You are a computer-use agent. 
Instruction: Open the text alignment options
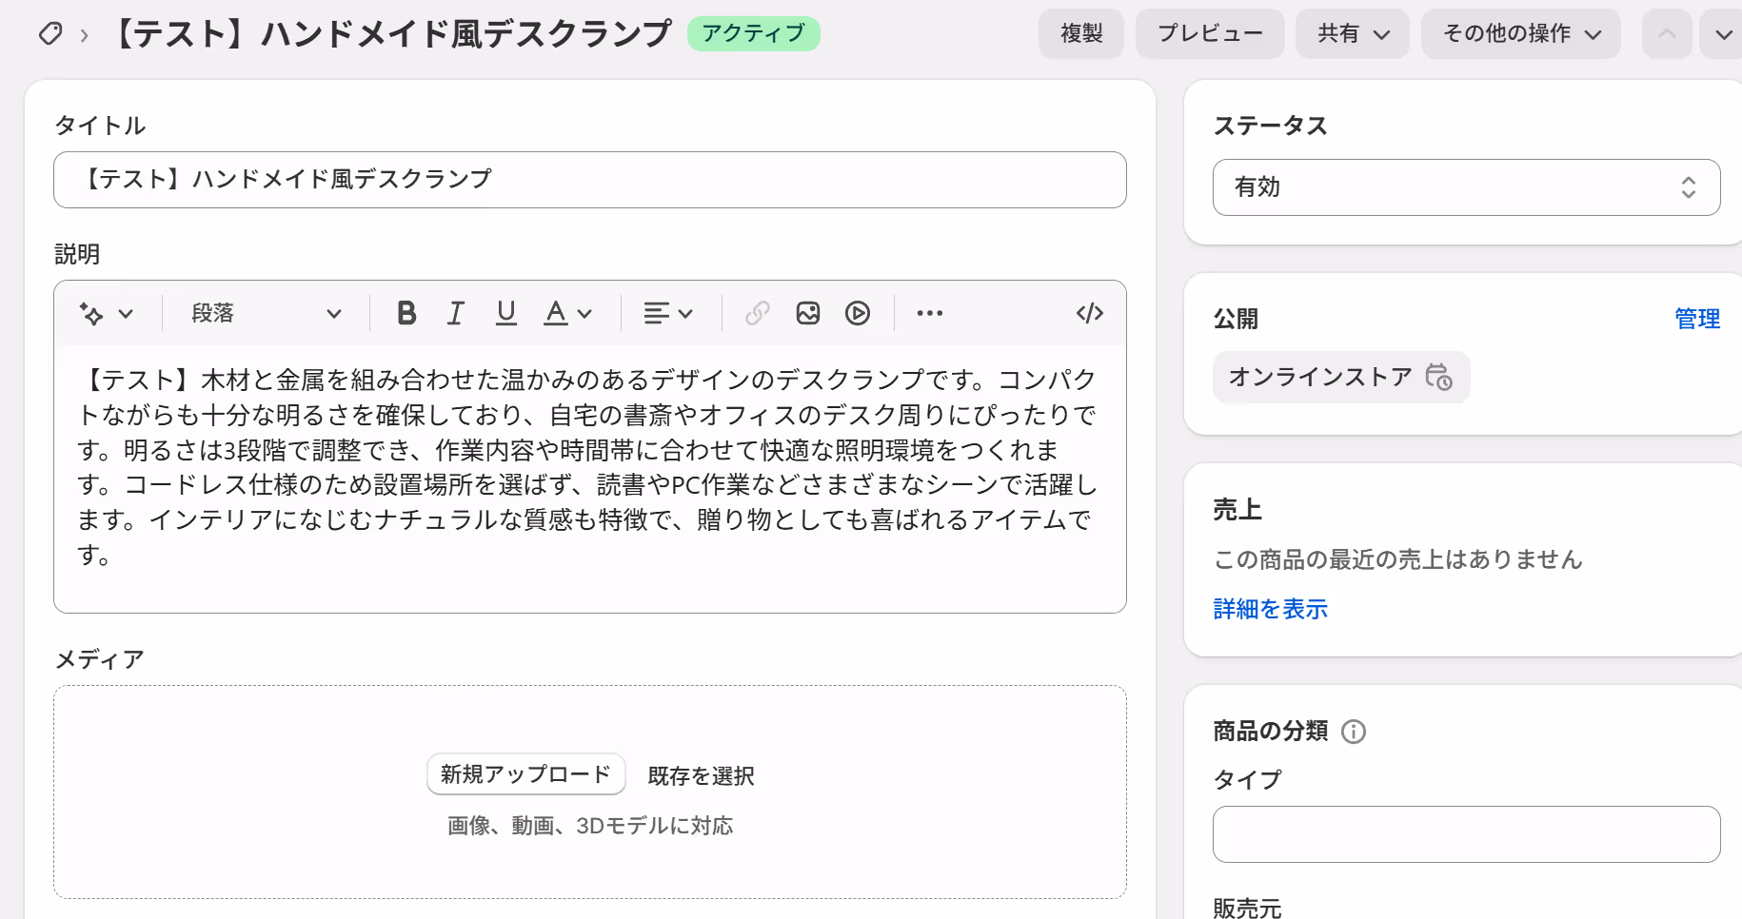click(x=667, y=313)
